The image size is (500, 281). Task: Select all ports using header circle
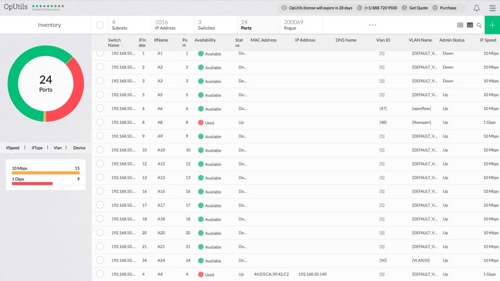[101, 25]
